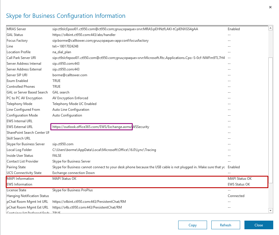The width and height of the screenshot is (279, 235).
Task: Select the EWS Information label
Action: pyautogui.click(x=19, y=184)
